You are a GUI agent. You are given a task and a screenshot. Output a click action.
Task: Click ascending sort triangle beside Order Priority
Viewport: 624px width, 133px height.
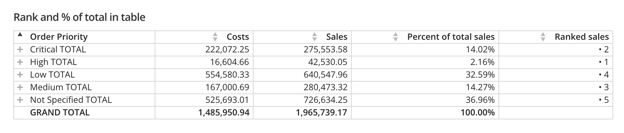tap(20, 34)
